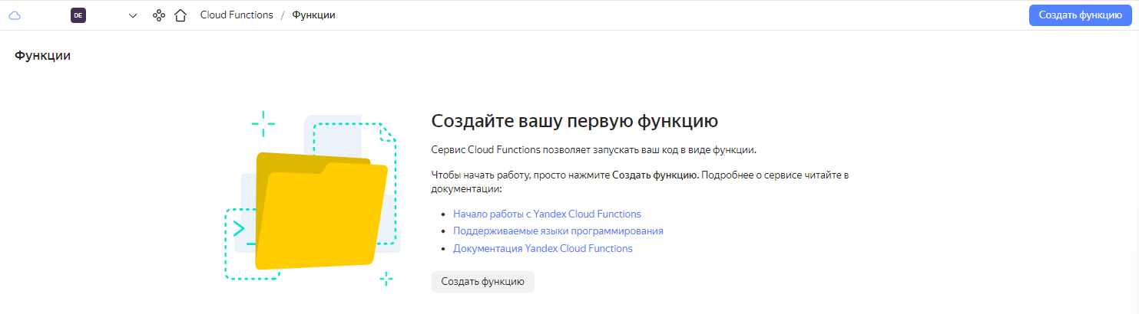
Task: Open Cloud Functions breadcrumb
Action: [x=237, y=15]
